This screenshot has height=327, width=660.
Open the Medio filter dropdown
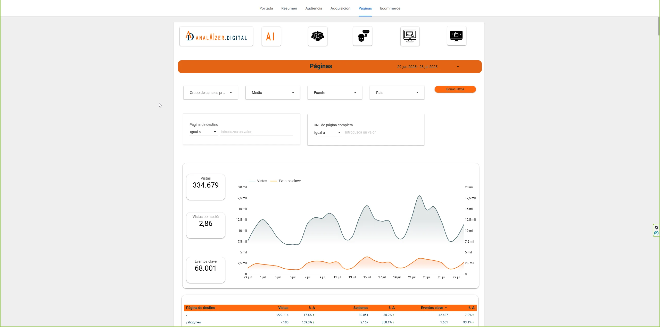(273, 93)
